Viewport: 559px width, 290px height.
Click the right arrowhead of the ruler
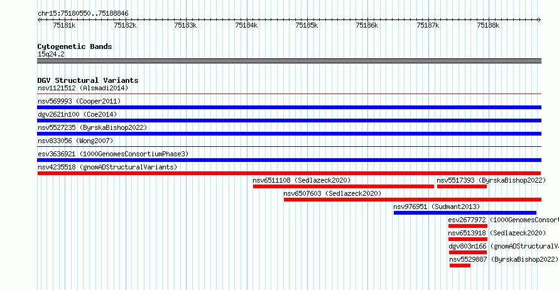point(539,20)
